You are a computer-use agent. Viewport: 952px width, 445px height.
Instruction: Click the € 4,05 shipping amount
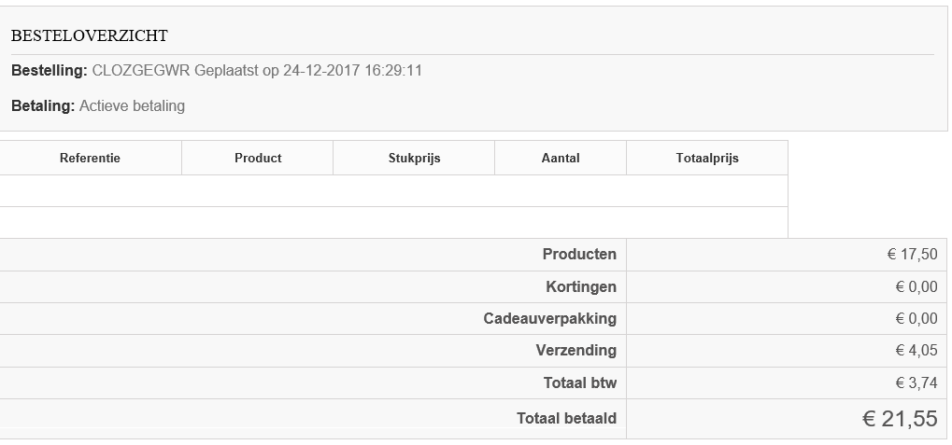tap(916, 351)
